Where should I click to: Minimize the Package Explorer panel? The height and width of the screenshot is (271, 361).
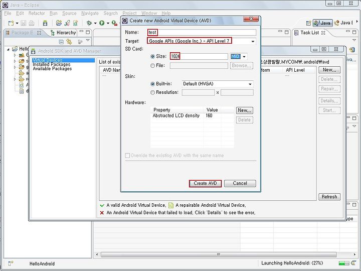tap(82, 32)
